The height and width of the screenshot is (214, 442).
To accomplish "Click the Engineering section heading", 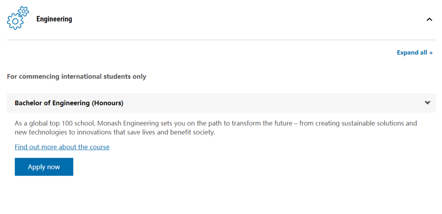I will pos(54,19).
